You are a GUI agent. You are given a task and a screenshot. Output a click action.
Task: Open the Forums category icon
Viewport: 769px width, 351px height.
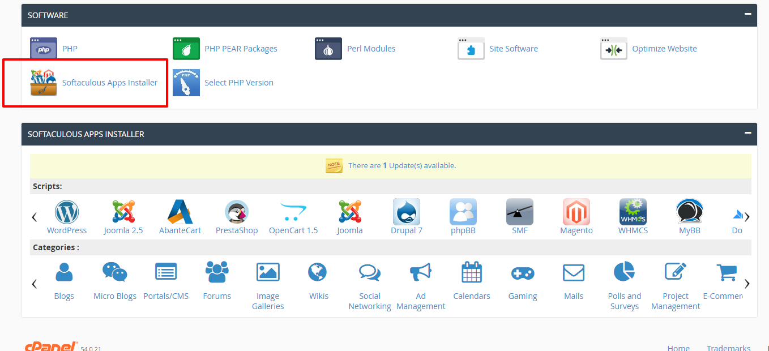click(217, 272)
